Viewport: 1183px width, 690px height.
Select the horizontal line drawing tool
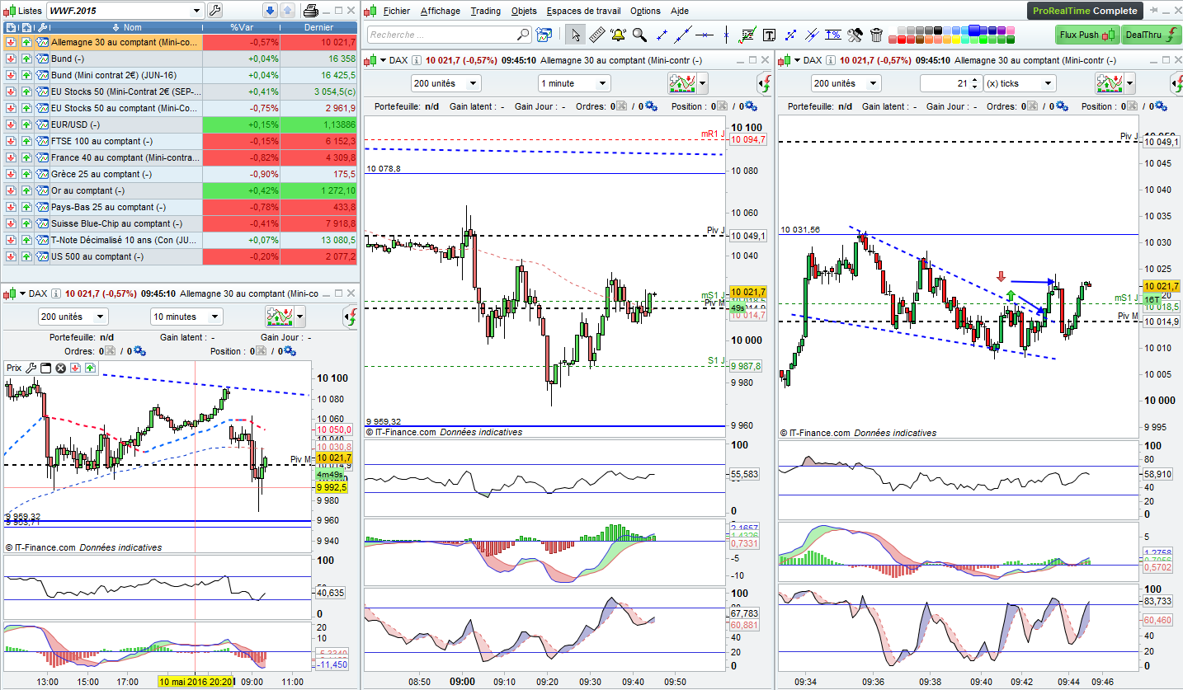[x=704, y=35]
